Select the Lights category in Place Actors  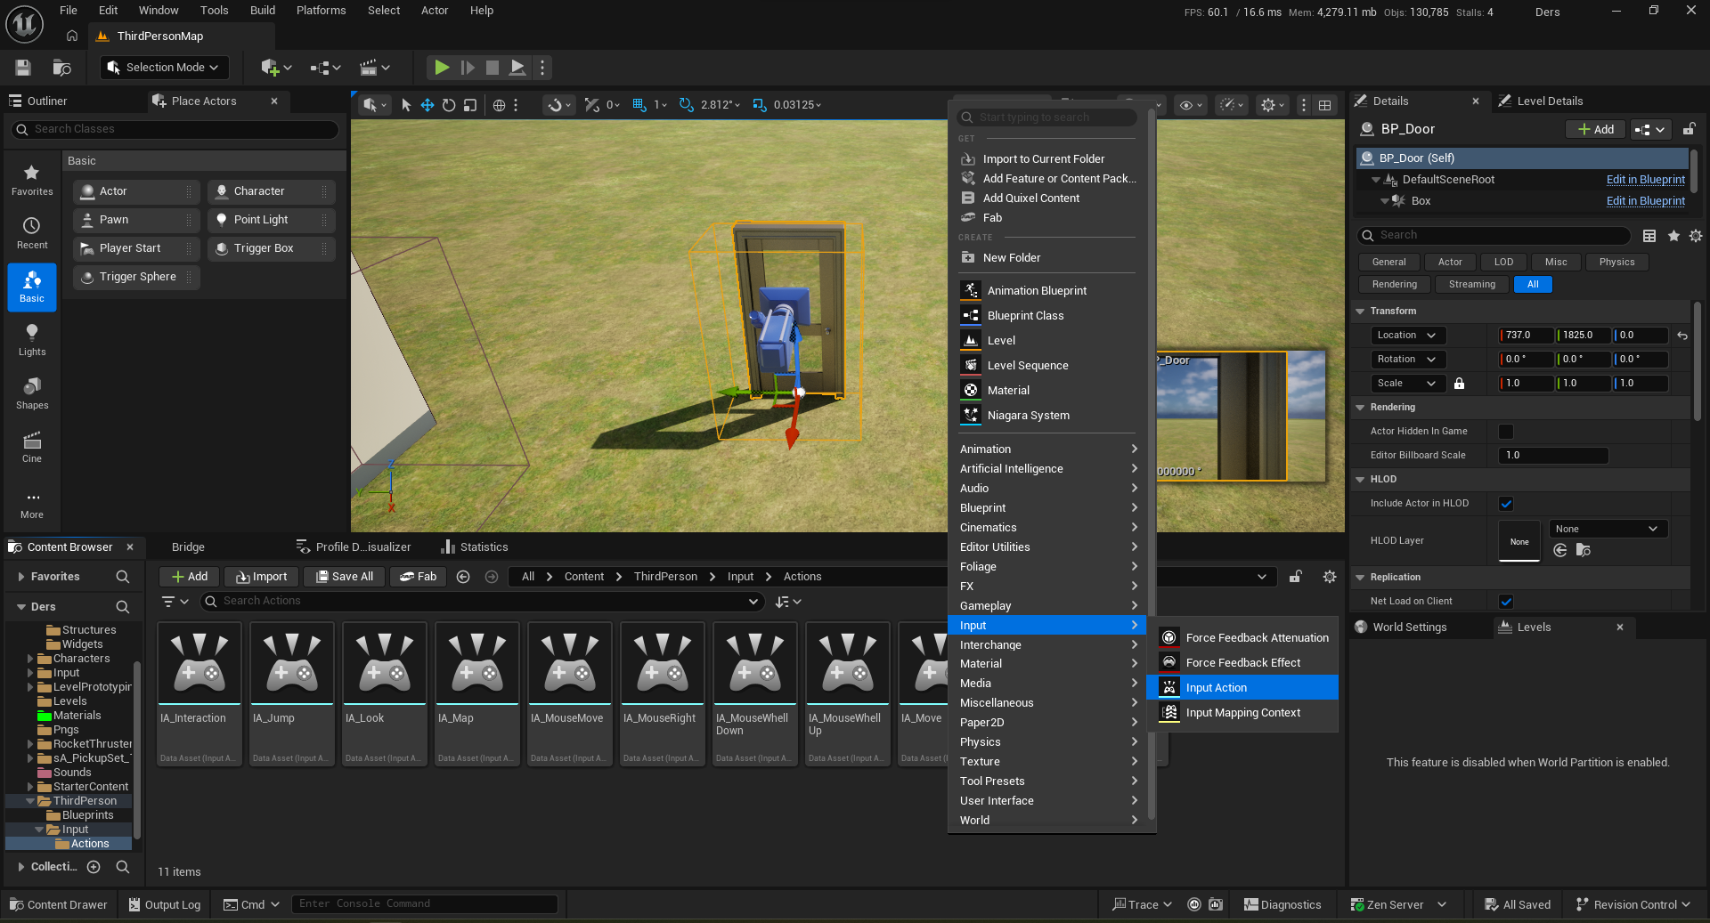32,339
